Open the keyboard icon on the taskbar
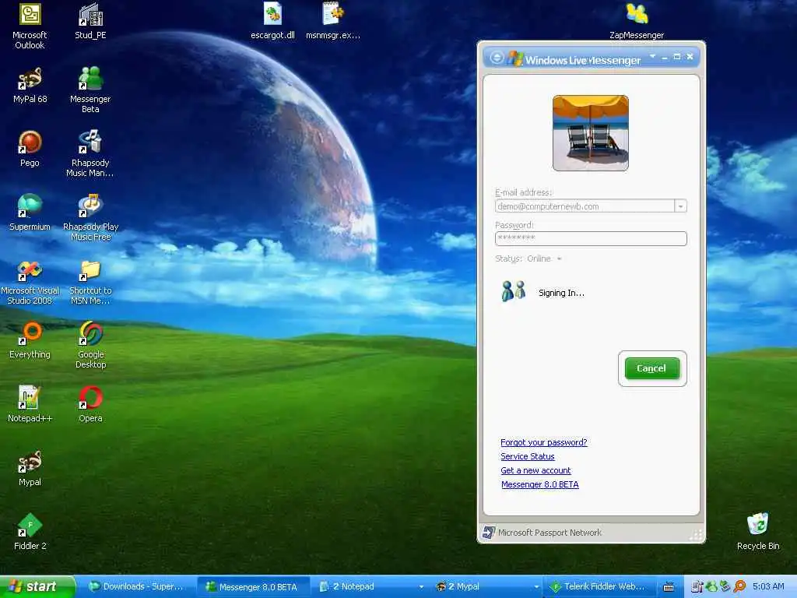797x598 pixels. coord(669,587)
